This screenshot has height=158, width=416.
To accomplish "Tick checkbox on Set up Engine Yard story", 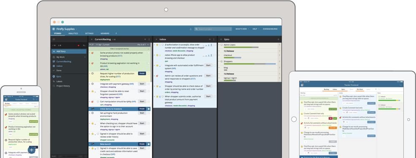I will click(x=149, y=113).
